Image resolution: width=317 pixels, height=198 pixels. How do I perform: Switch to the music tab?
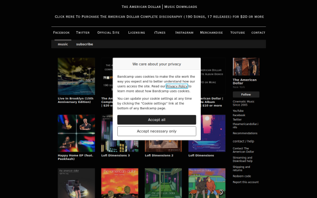[63, 44]
